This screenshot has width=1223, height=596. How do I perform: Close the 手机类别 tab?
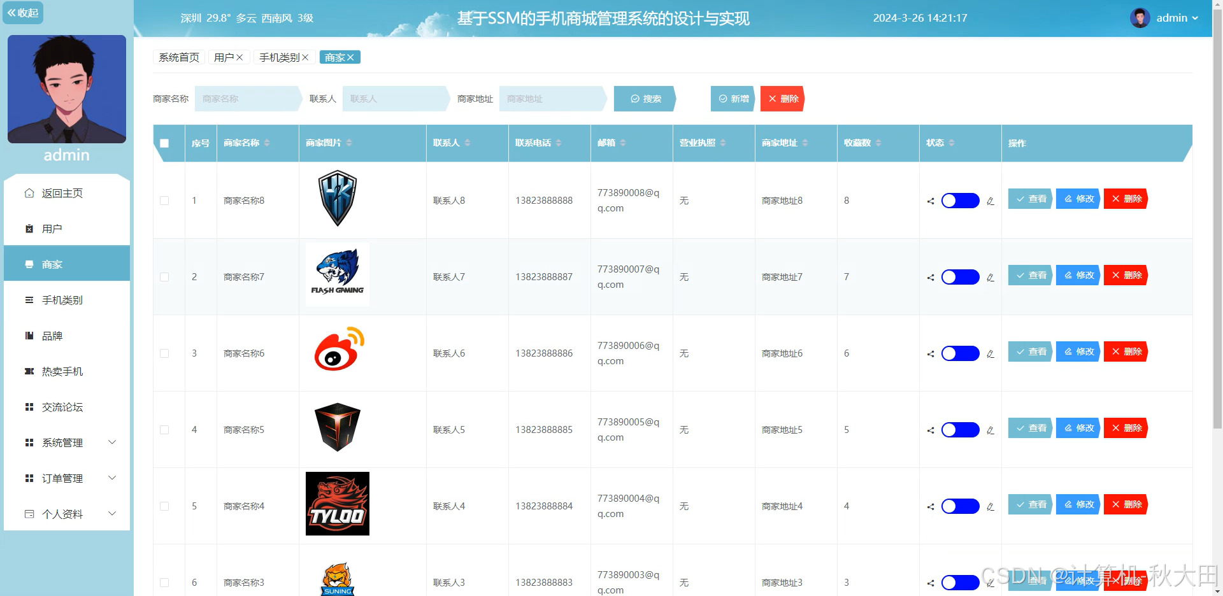[305, 57]
